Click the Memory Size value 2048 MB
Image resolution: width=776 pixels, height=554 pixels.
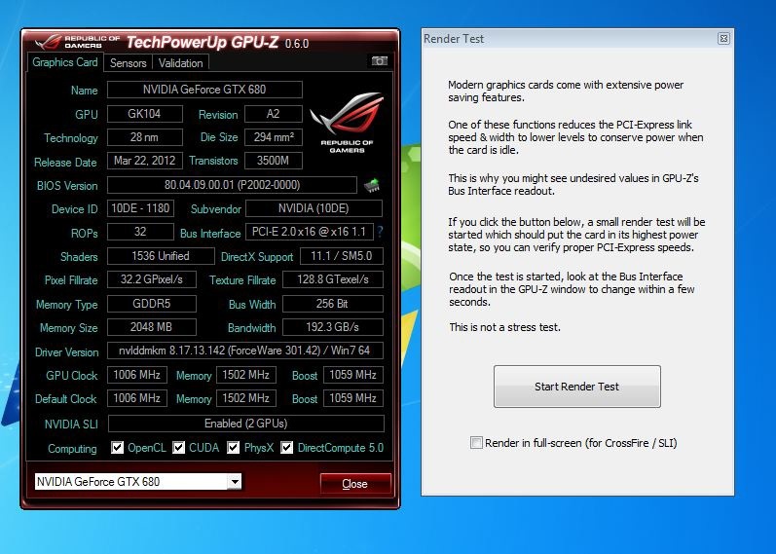coord(152,327)
